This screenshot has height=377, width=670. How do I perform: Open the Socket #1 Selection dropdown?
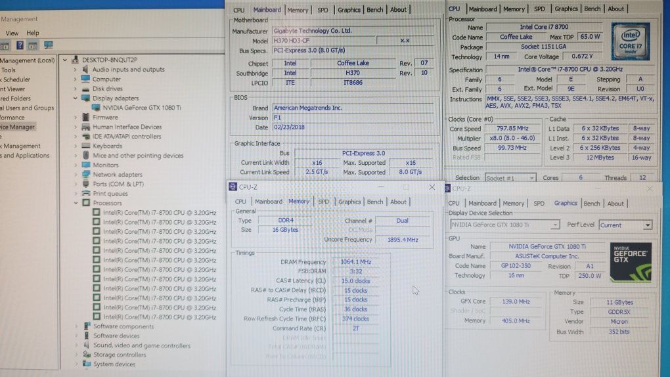(x=531, y=178)
